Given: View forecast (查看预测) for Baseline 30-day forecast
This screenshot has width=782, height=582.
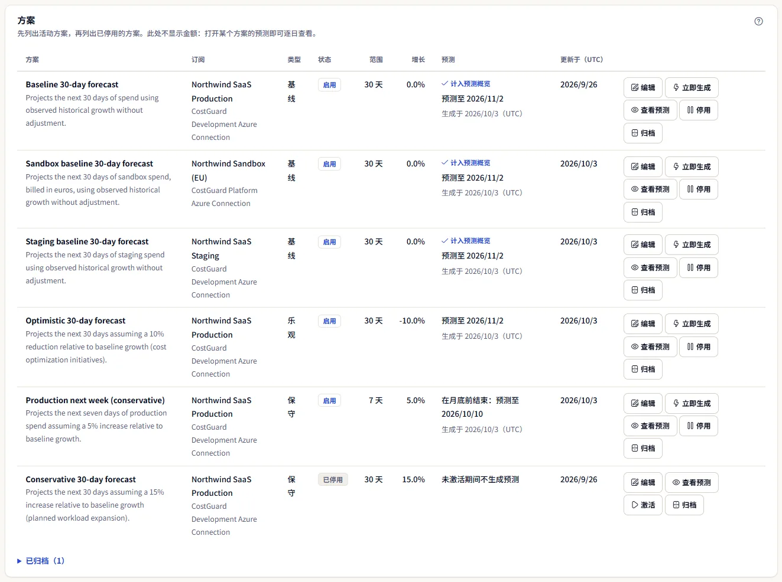Looking at the screenshot, I should click(x=650, y=110).
